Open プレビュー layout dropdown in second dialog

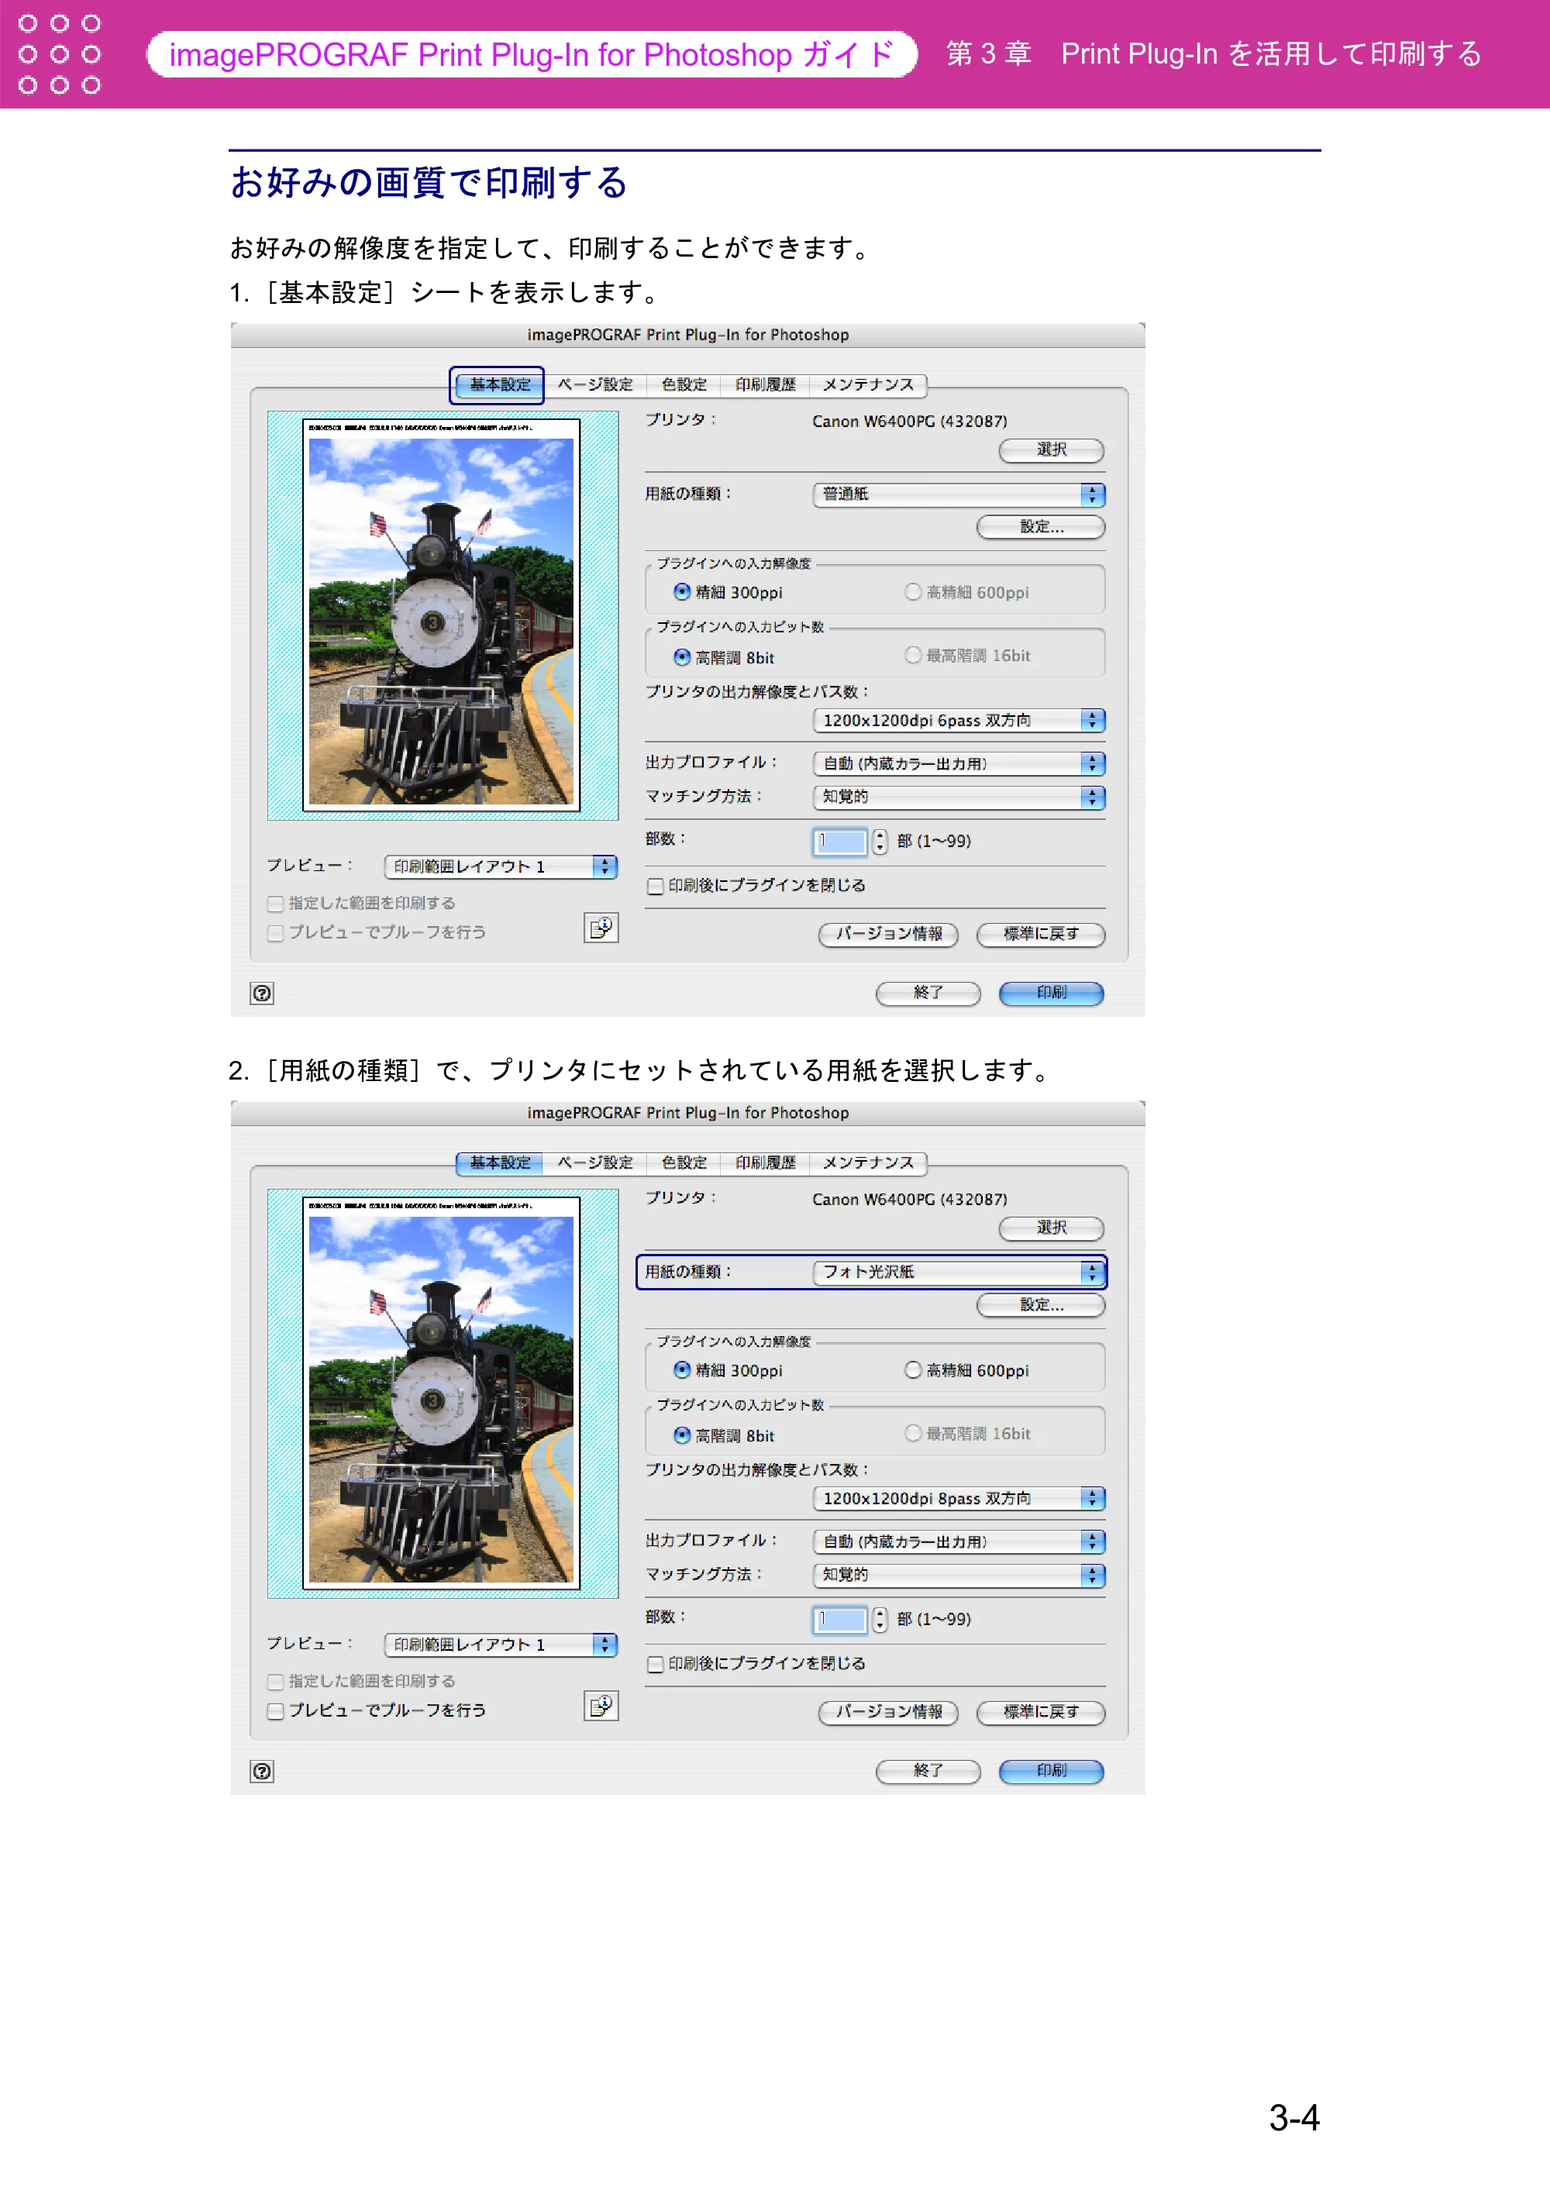pos(501,1645)
